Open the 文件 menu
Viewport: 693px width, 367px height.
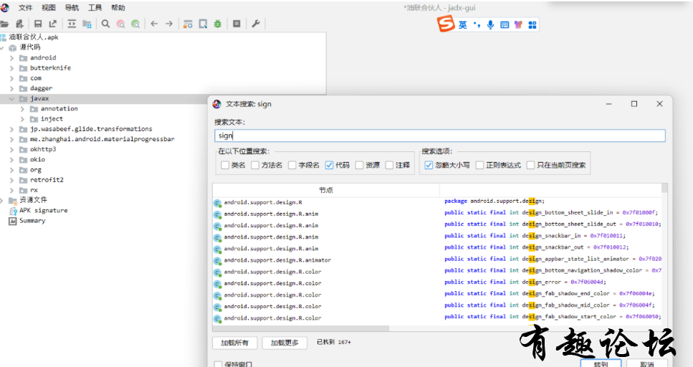tap(25, 7)
